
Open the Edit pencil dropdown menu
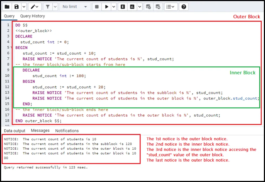tap(35, 7)
